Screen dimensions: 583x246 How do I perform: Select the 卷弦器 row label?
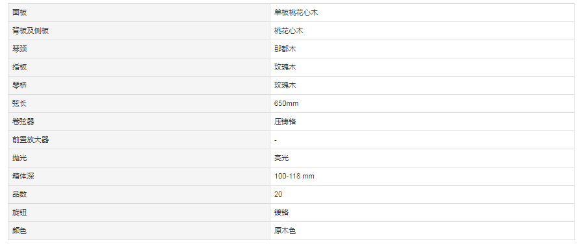23,121
